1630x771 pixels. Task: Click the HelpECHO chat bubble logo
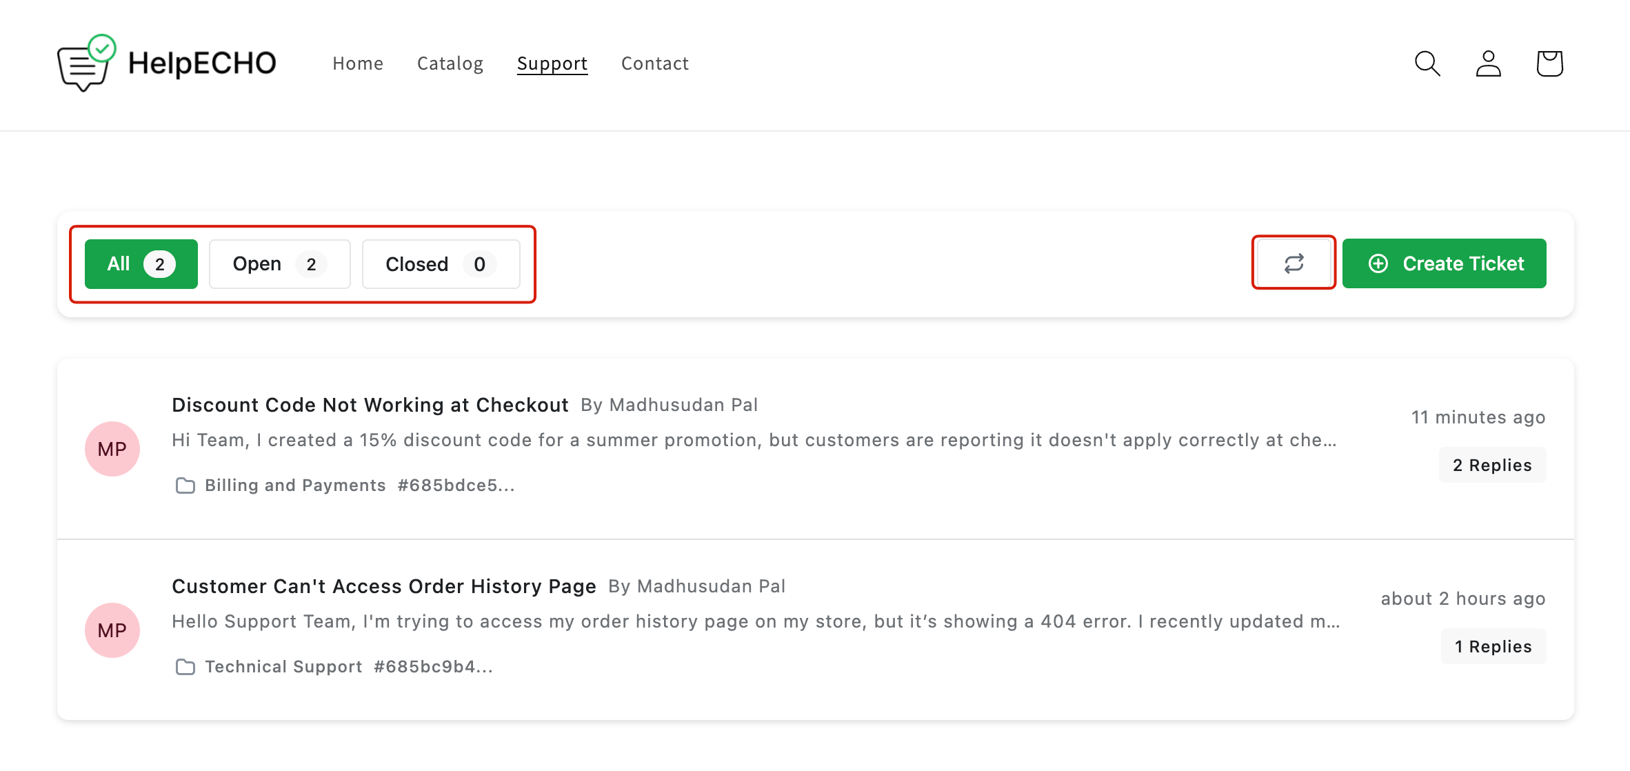tap(86, 63)
